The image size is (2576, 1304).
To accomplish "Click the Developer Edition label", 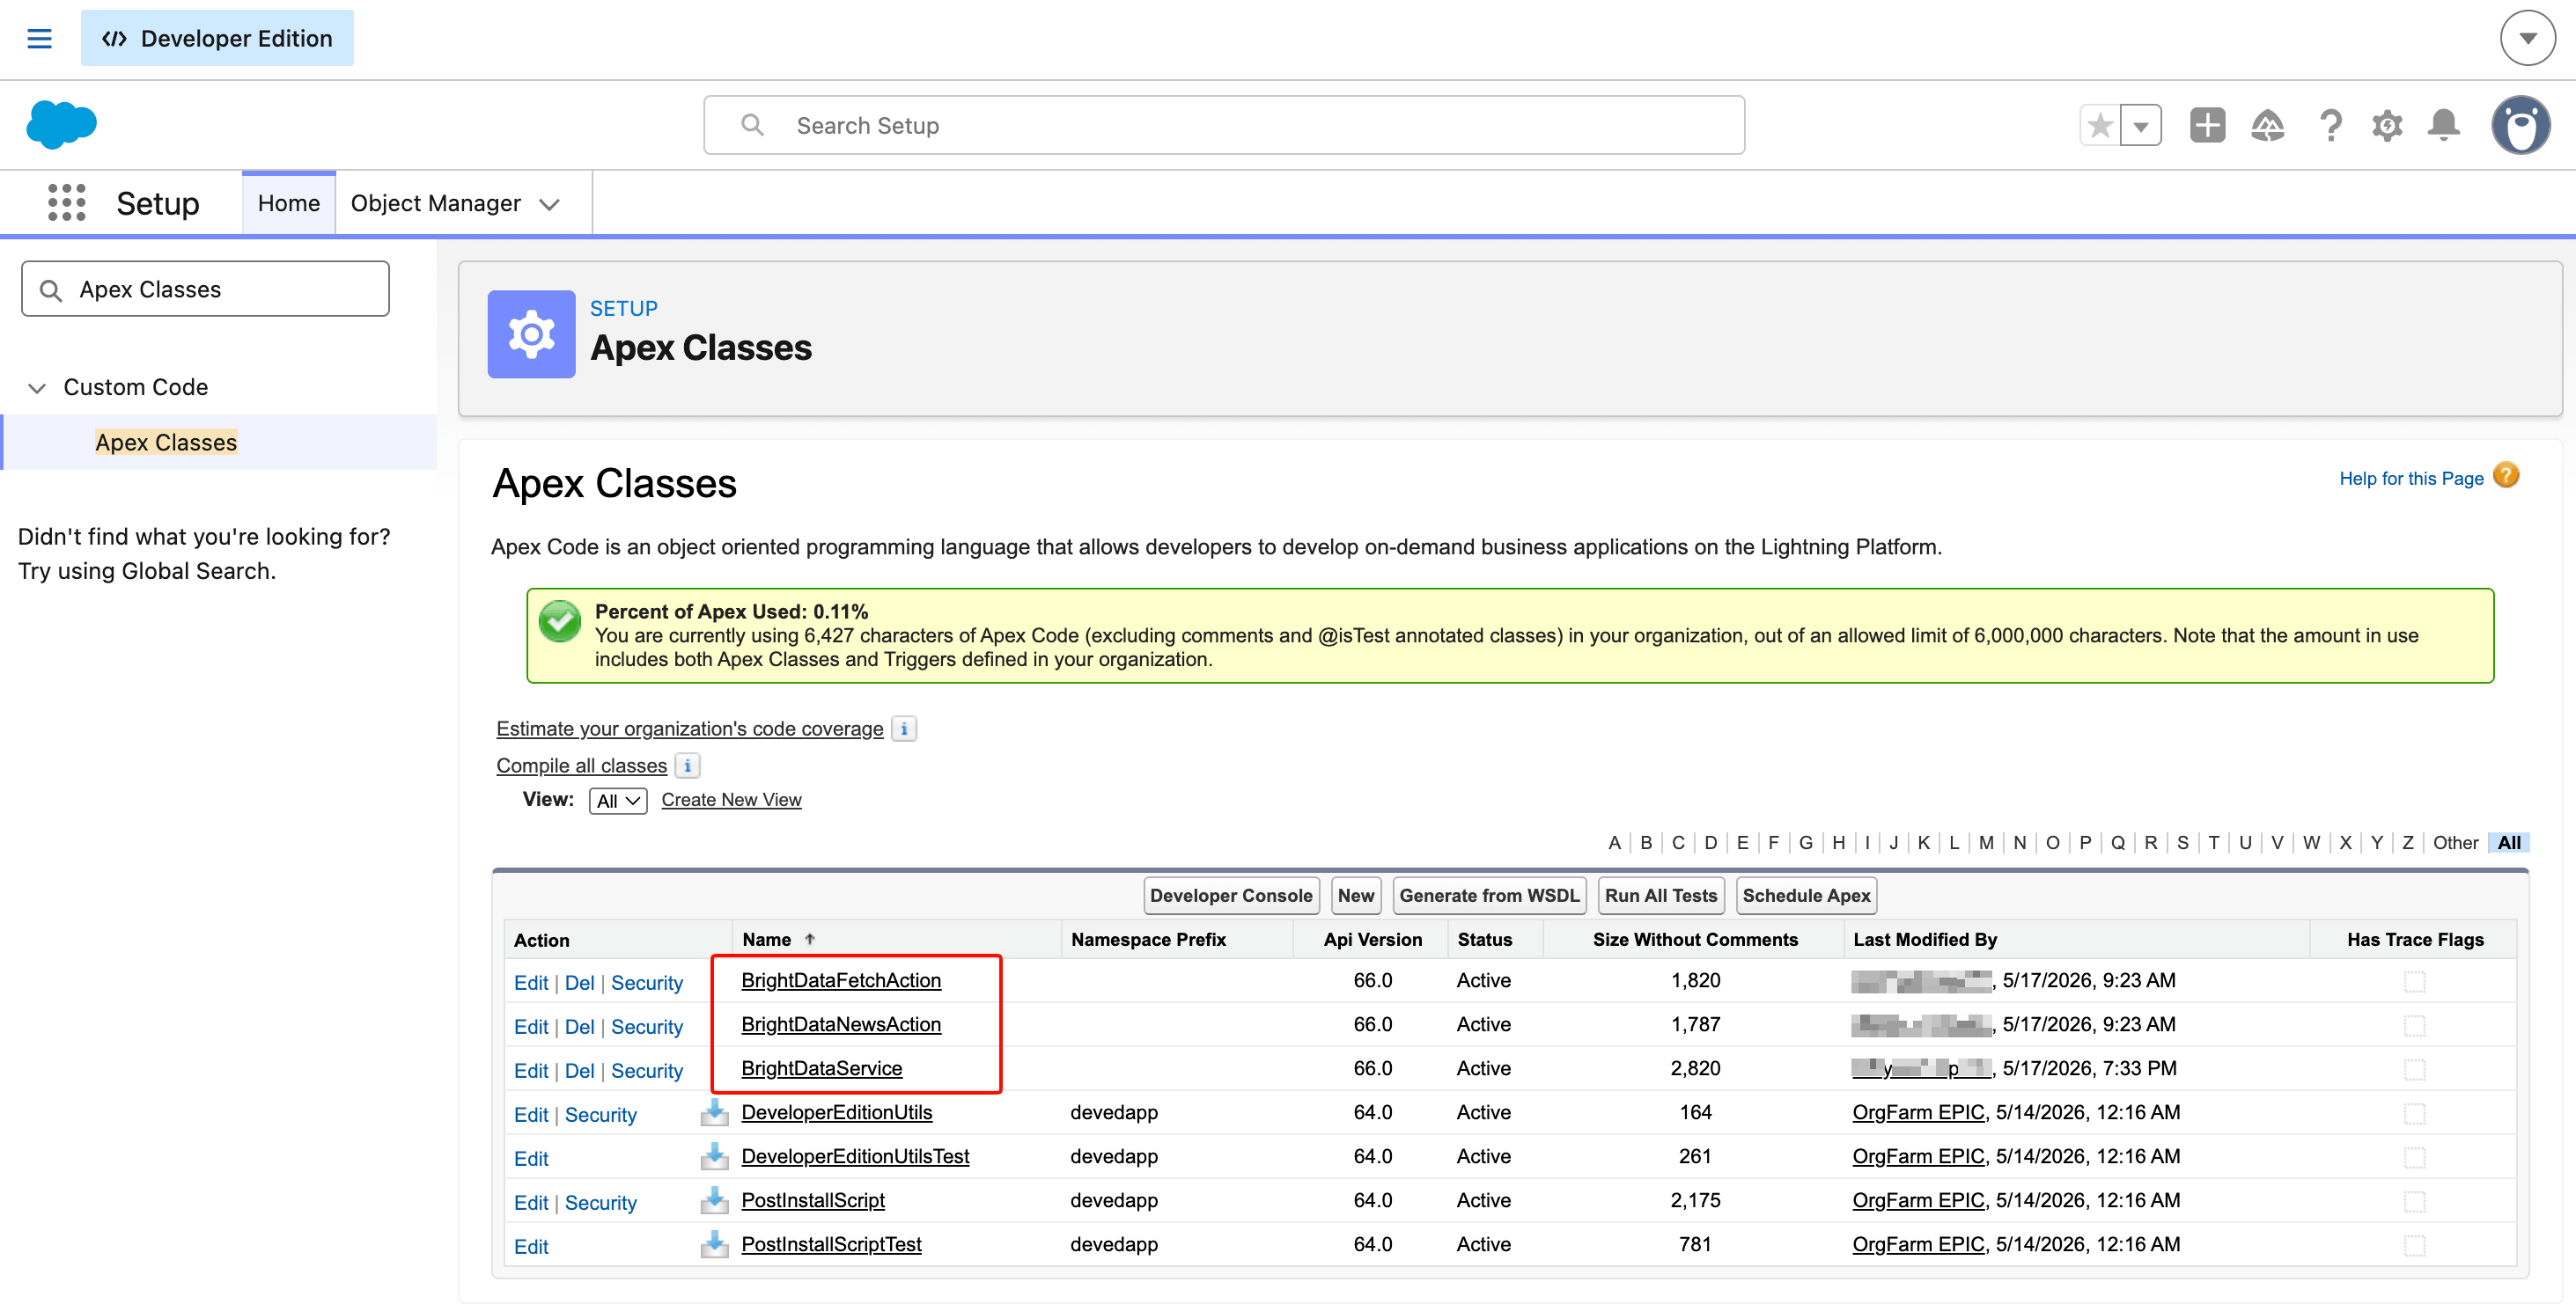I will 217,38.
